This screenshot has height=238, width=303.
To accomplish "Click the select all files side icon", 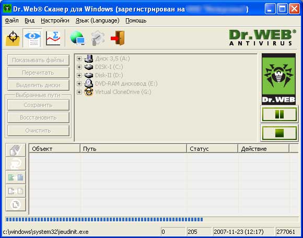I will coord(16,150).
